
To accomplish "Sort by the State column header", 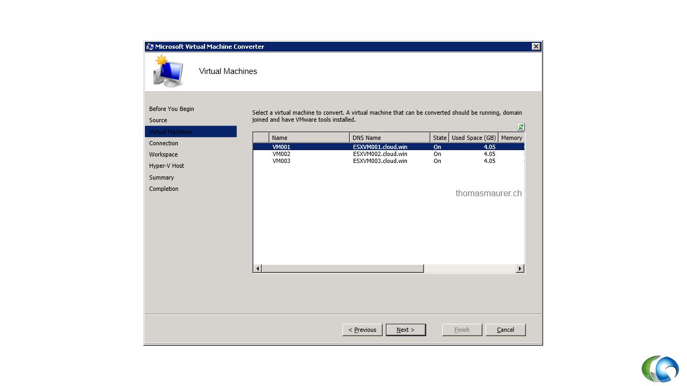I will click(x=440, y=138).
